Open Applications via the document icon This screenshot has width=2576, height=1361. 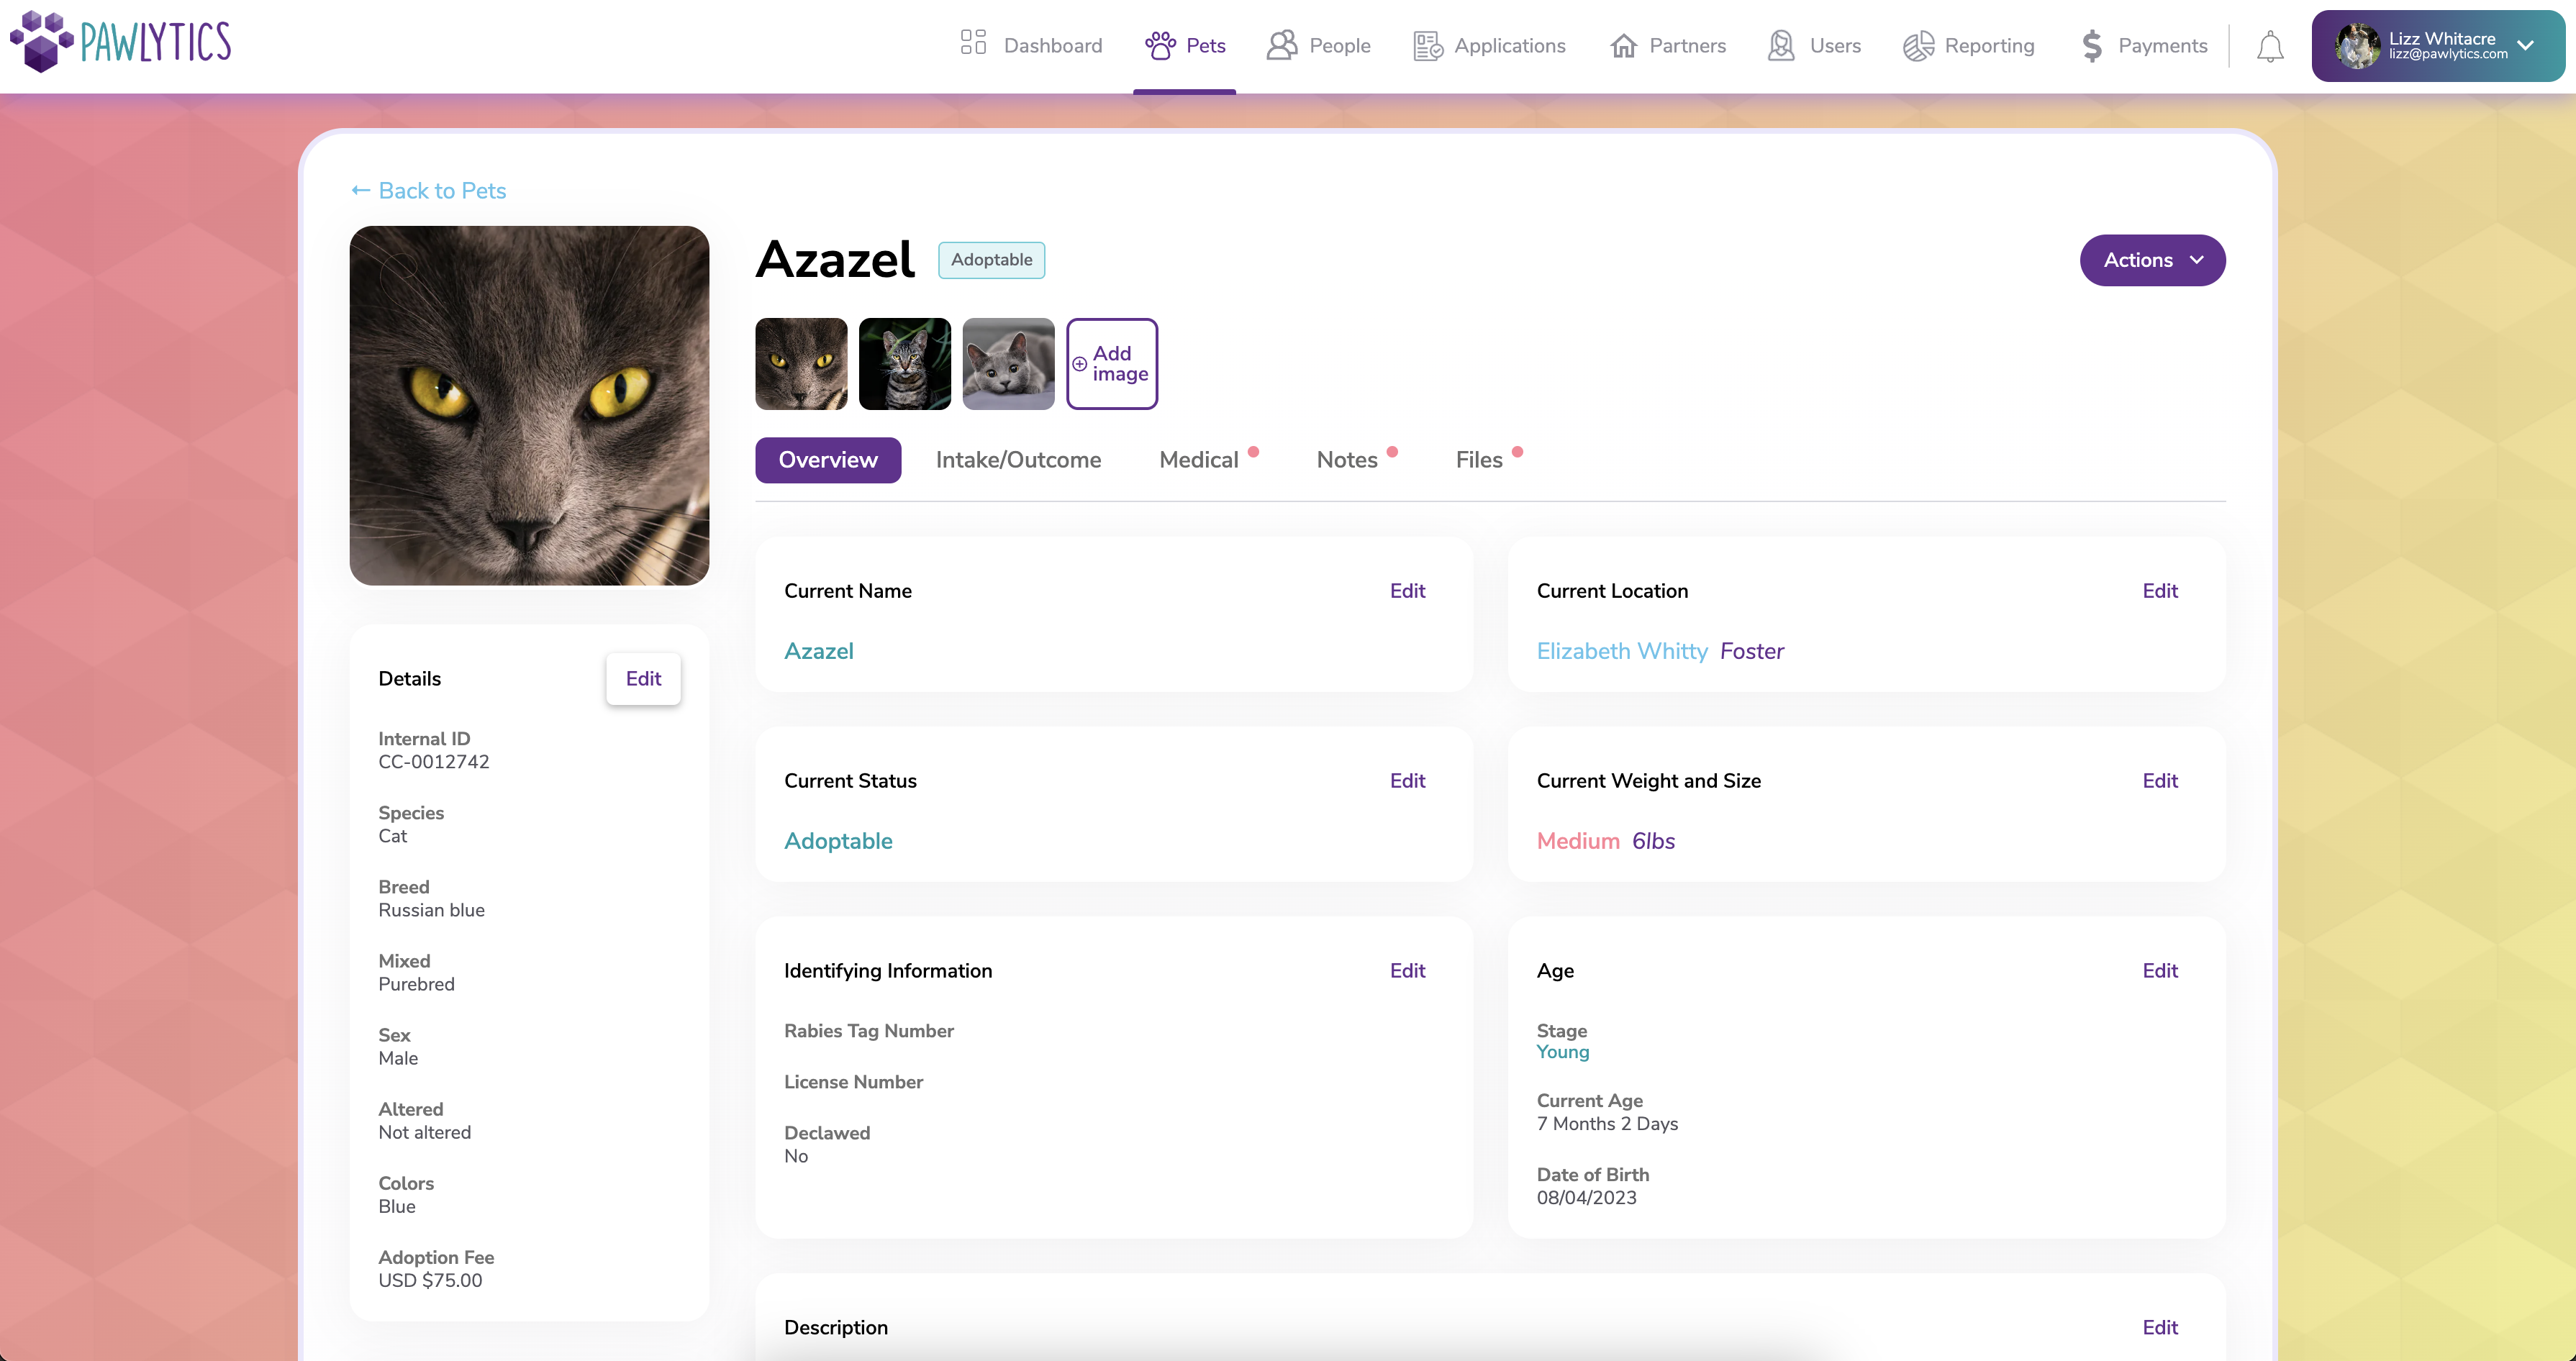coord(1426,45)
